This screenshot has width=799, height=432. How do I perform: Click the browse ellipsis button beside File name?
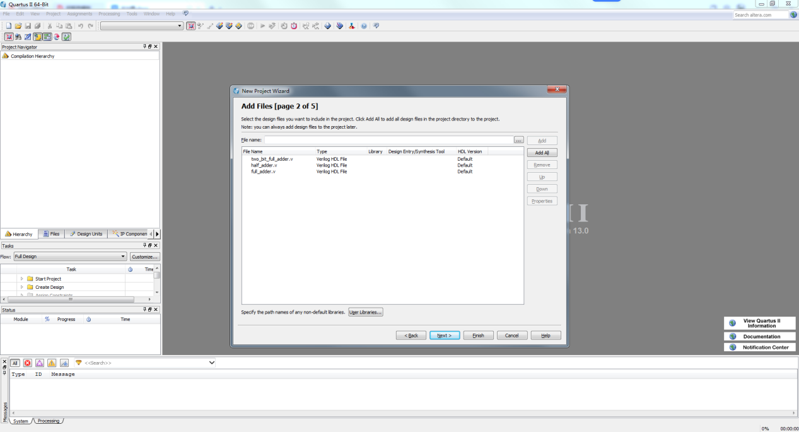click(519, 140)
